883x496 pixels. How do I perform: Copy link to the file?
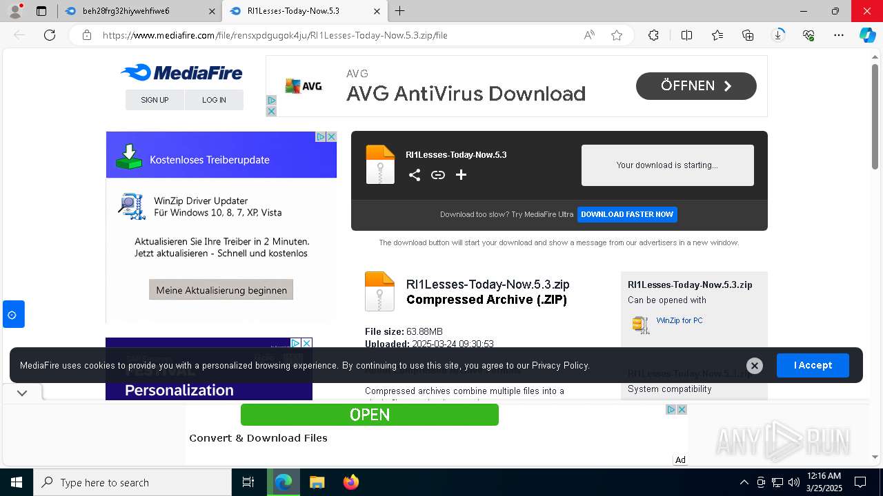pyautogui.click(x=438, y=175)
